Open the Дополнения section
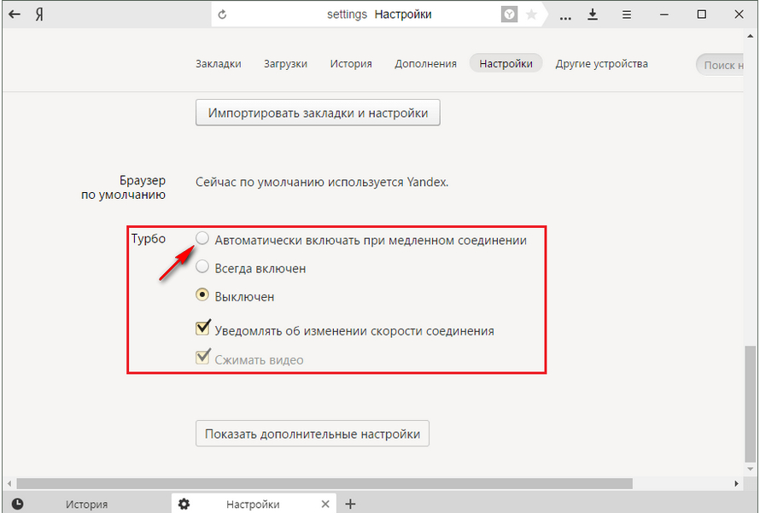The width and height of the screenshot is (760, 513). click(x=425, y=64)
